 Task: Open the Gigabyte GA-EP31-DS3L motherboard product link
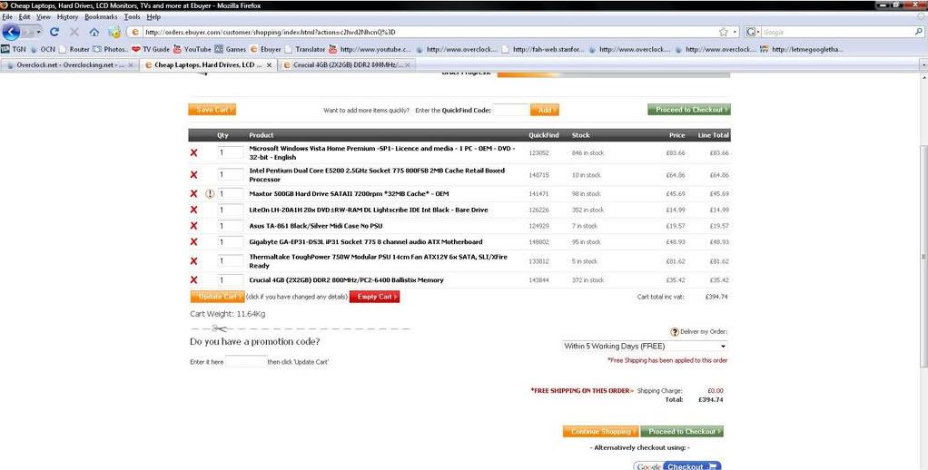pyautogui.click(x=366, y=241)
